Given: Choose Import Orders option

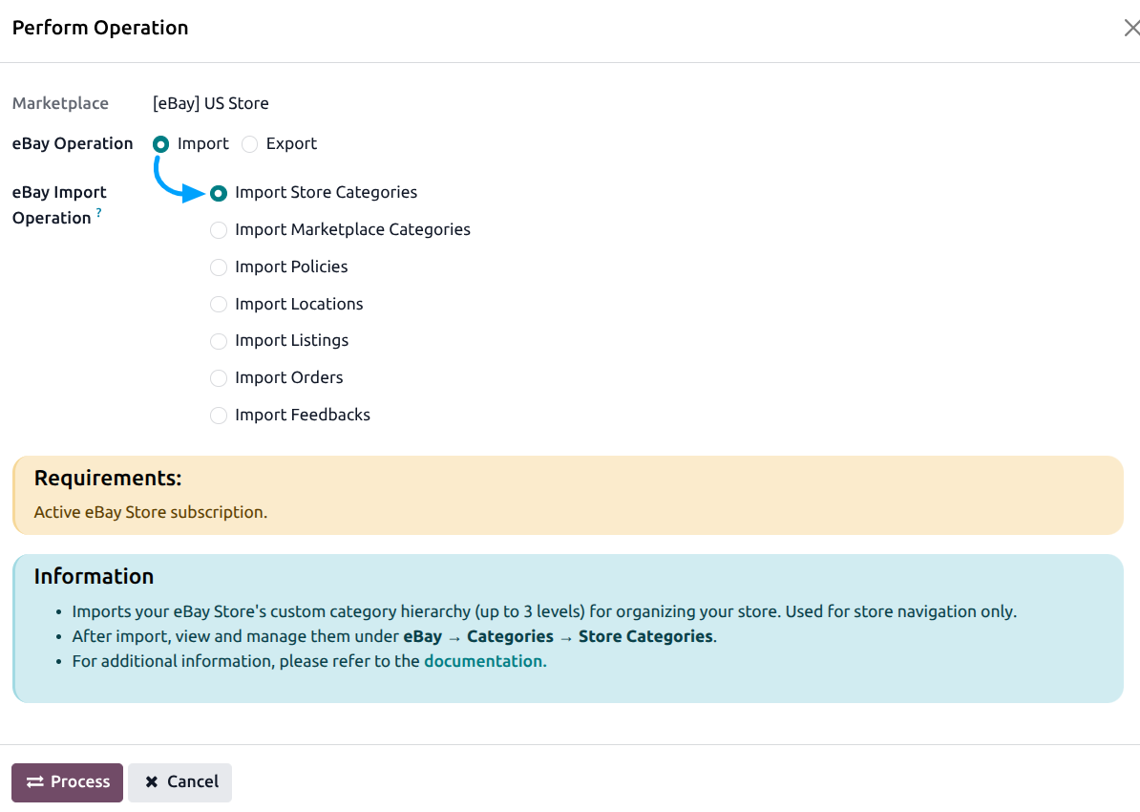Looking at the screenshot, I should [x=218, y=378].
